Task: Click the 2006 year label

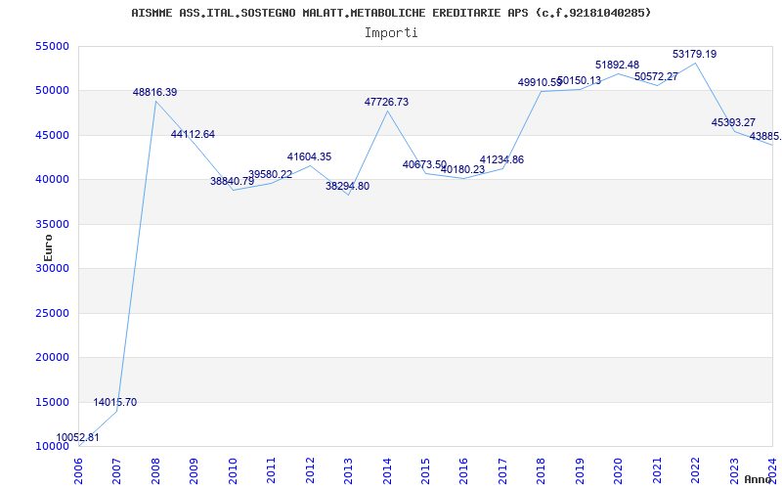Action: coord(78,471)
